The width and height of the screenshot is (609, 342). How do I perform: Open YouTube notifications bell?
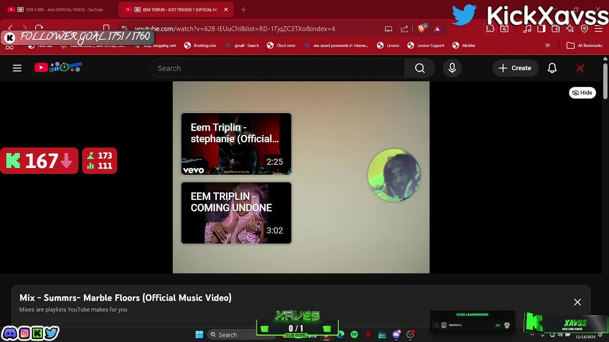[552, 68]
